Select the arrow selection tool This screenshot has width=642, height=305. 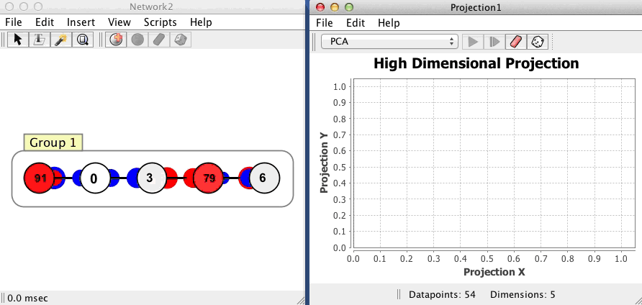[x=16, y=40]
